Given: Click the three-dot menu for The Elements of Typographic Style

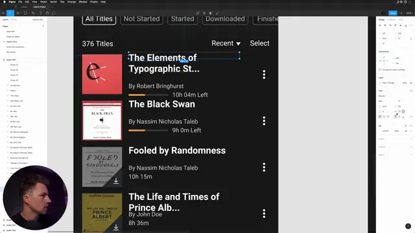Looking at the screenshot, I should [264, 75].
